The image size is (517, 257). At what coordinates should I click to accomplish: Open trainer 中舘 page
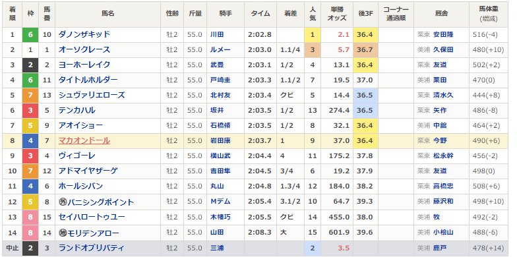coord(440,125)
